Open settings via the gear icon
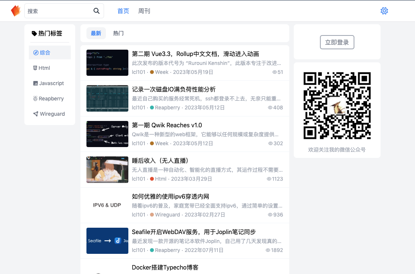Viewport: 415px width, 274px height. pyautogui.click(x=384, y=11)
